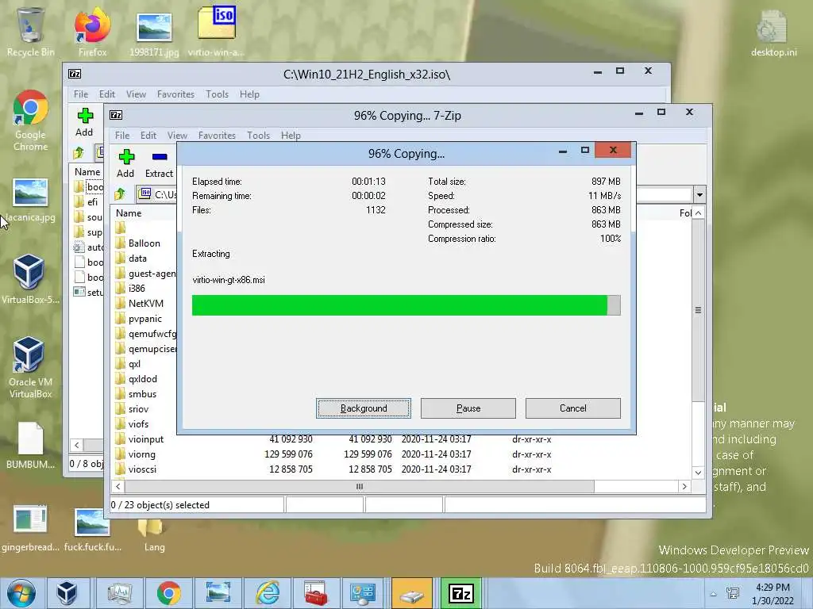
Task: Pause the file extraction
Action: click(x=468, y=408)
